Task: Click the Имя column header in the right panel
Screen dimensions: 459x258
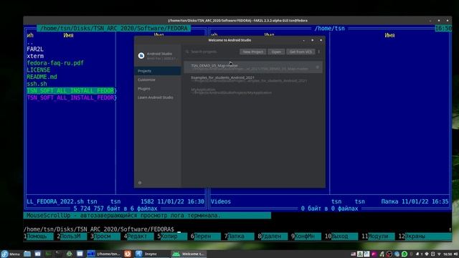Action: 389,35
